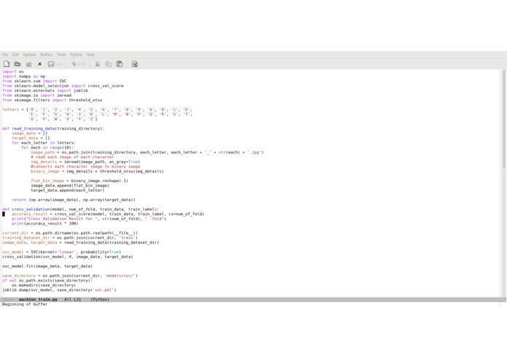Click the Paste clipboard icon
The width and height of the screenshot is (507, 360).
pos(120,64)
